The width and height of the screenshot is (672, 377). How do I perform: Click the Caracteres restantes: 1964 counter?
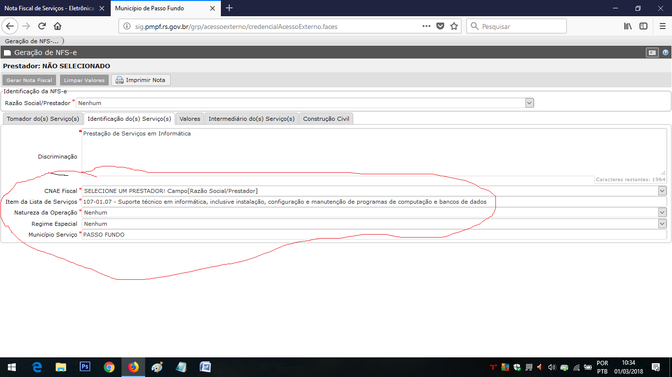click(630, 180)
